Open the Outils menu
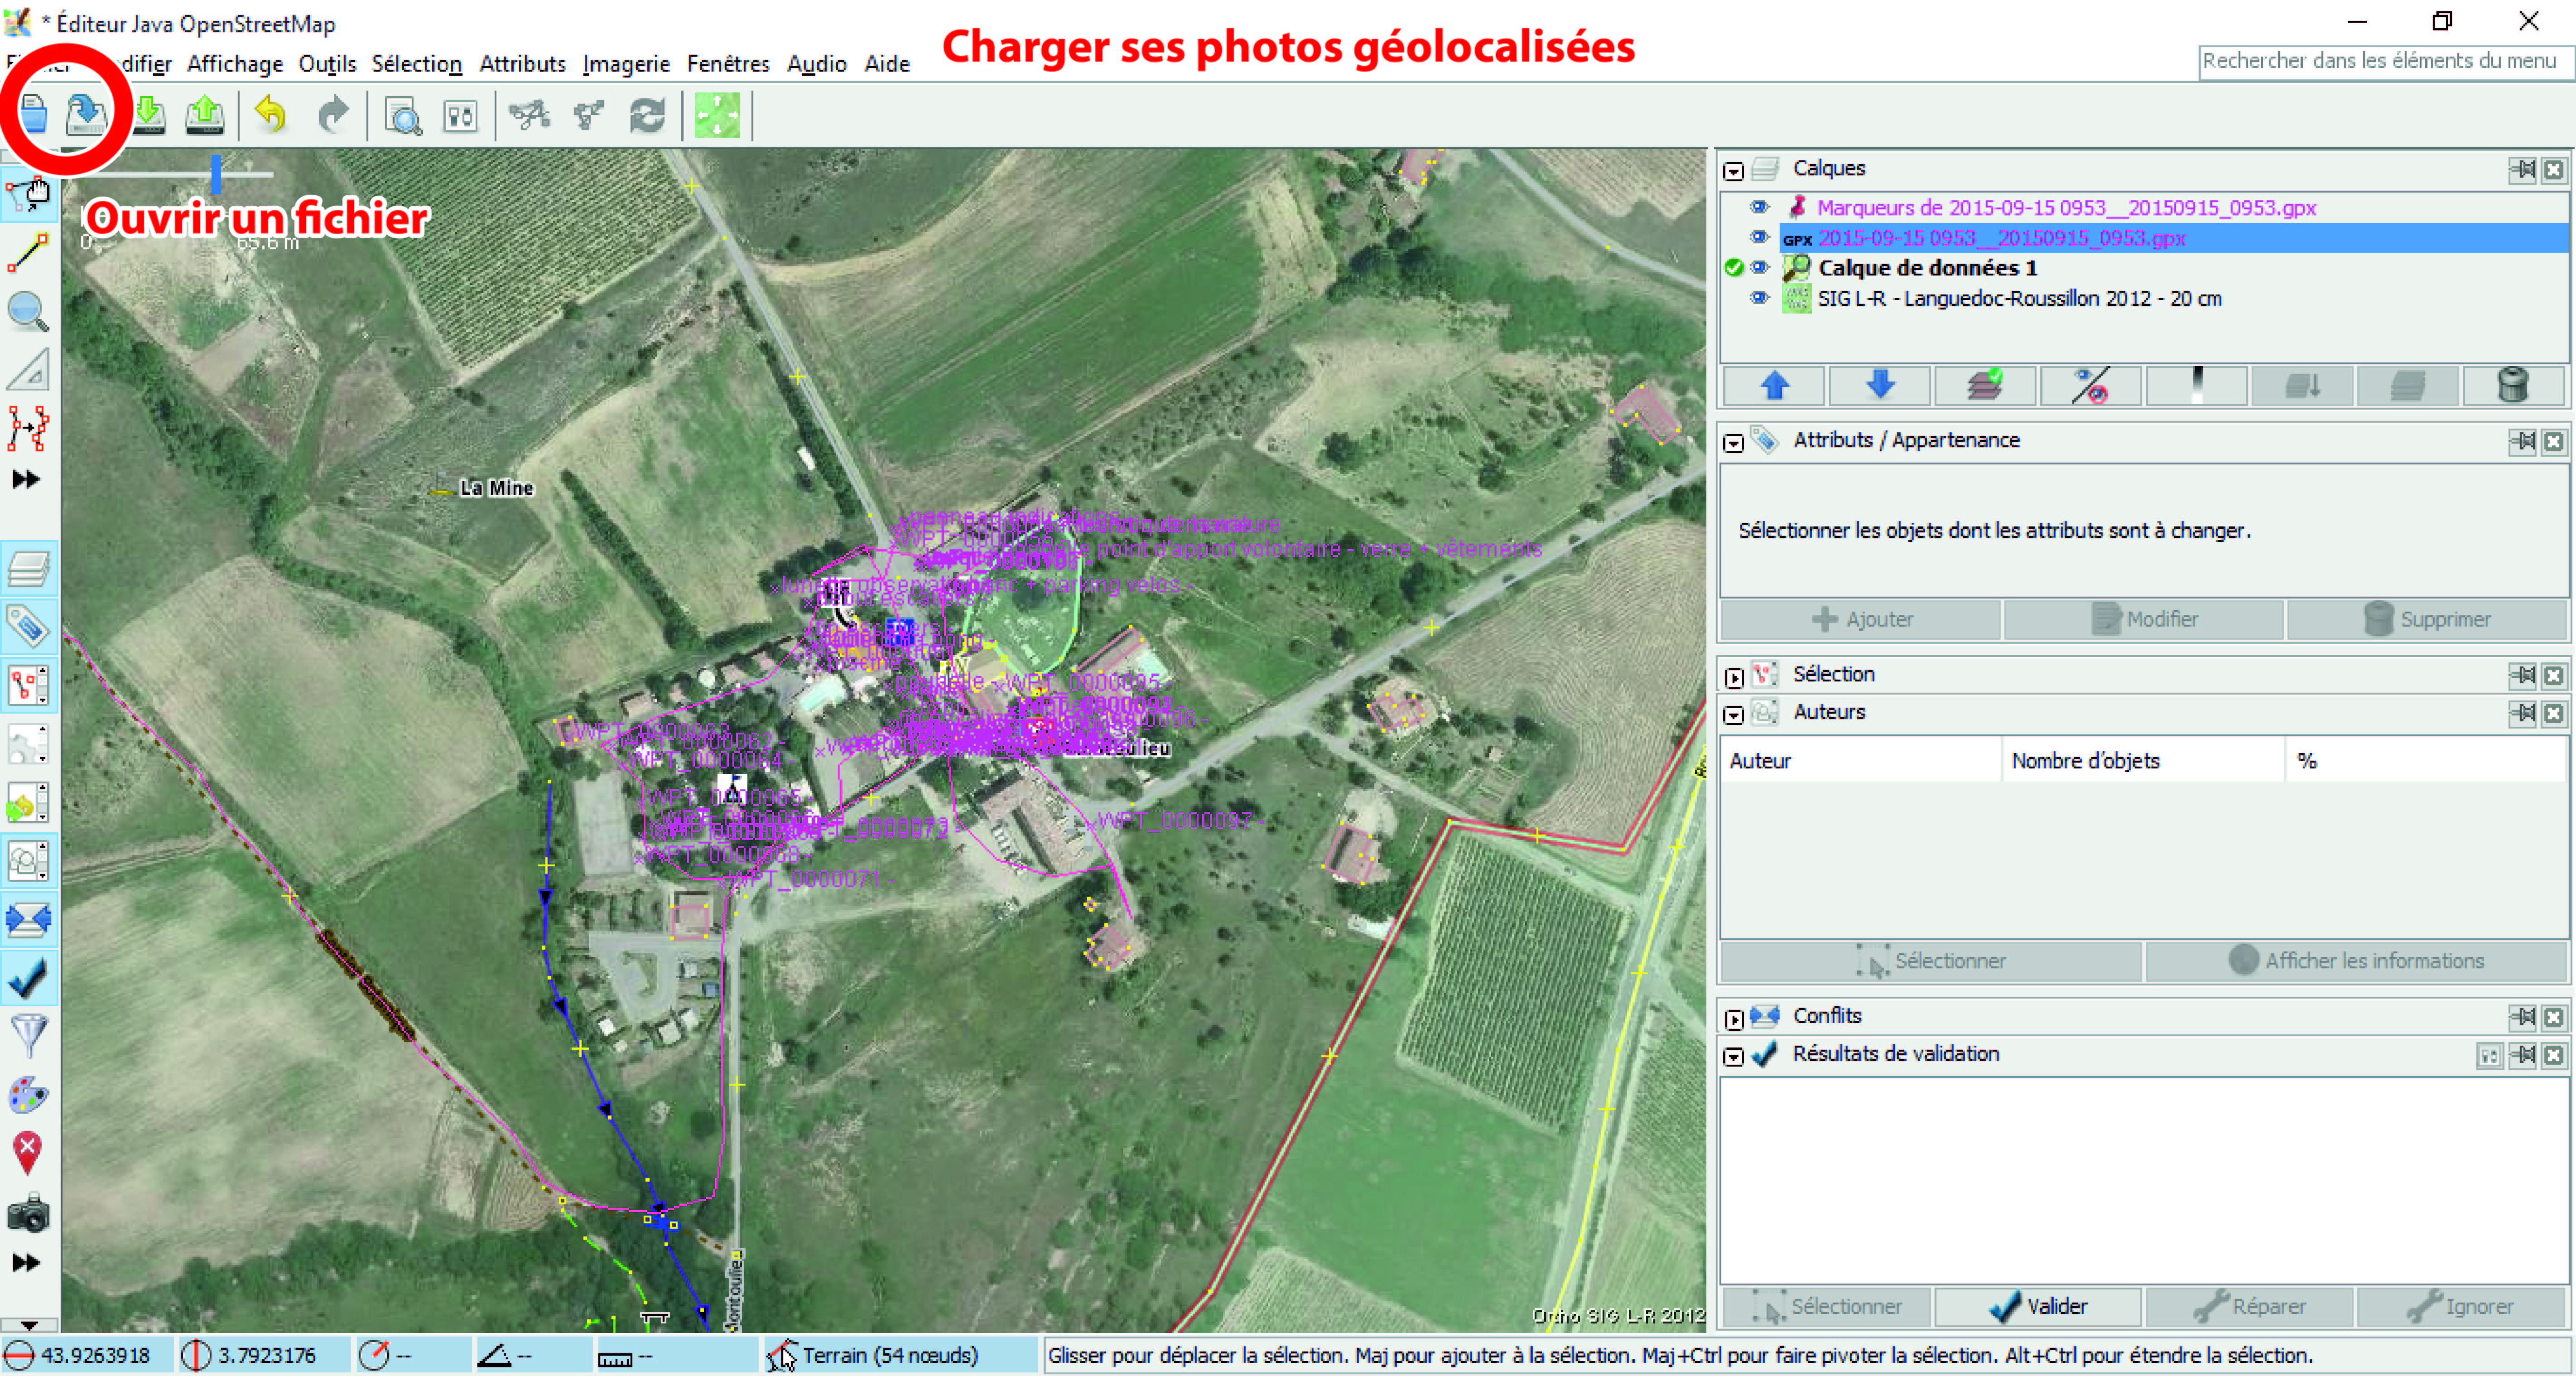The width and height of the screenshot is (2576, 1376). coord(327,64)
